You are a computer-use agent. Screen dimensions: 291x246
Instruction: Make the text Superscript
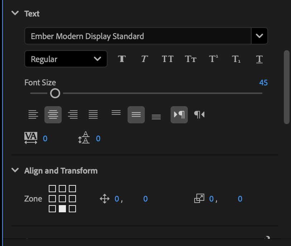click(x=213, y=59)
